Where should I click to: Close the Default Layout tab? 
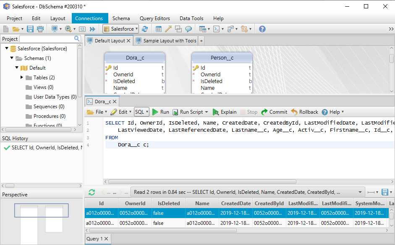[128, 41]
